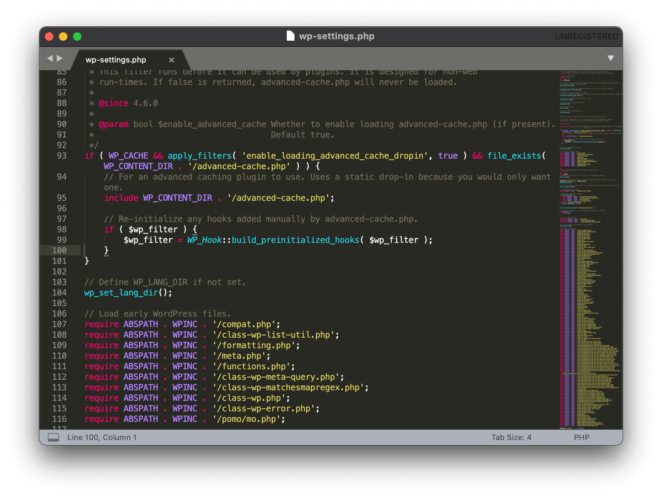Click the previous tab arrow
662x497 pixels.
point(50,58)
